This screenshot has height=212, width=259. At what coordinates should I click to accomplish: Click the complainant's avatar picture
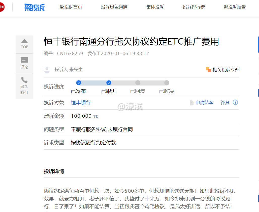47,69
